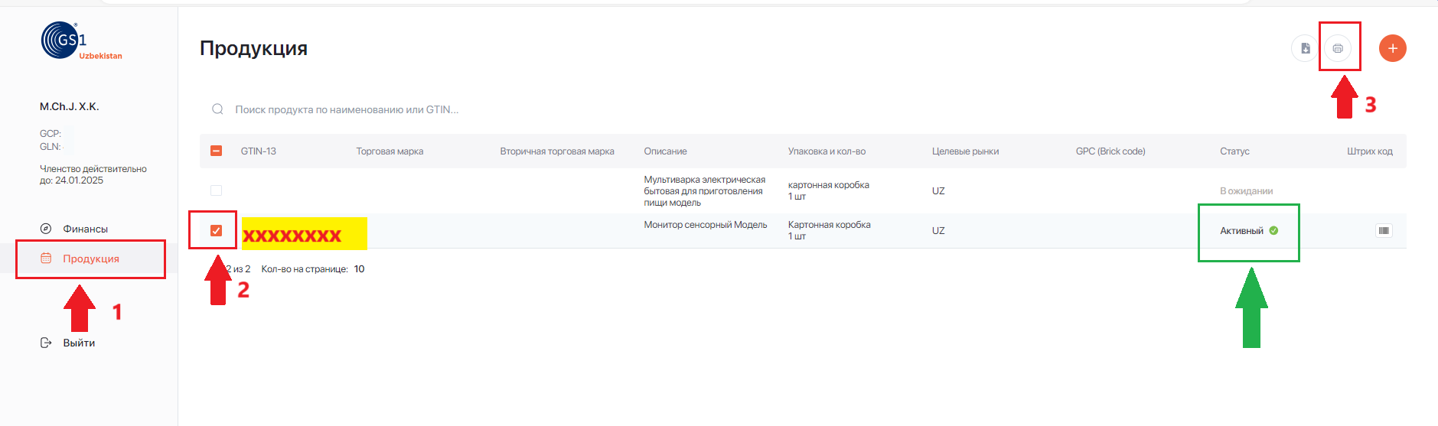Open the items-per-page dropdown showing 10

(359, 269)
